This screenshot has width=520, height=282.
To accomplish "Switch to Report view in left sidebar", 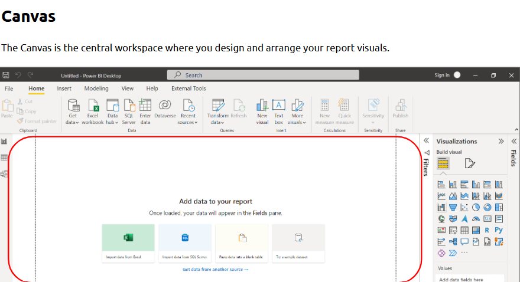I will 4,142.
